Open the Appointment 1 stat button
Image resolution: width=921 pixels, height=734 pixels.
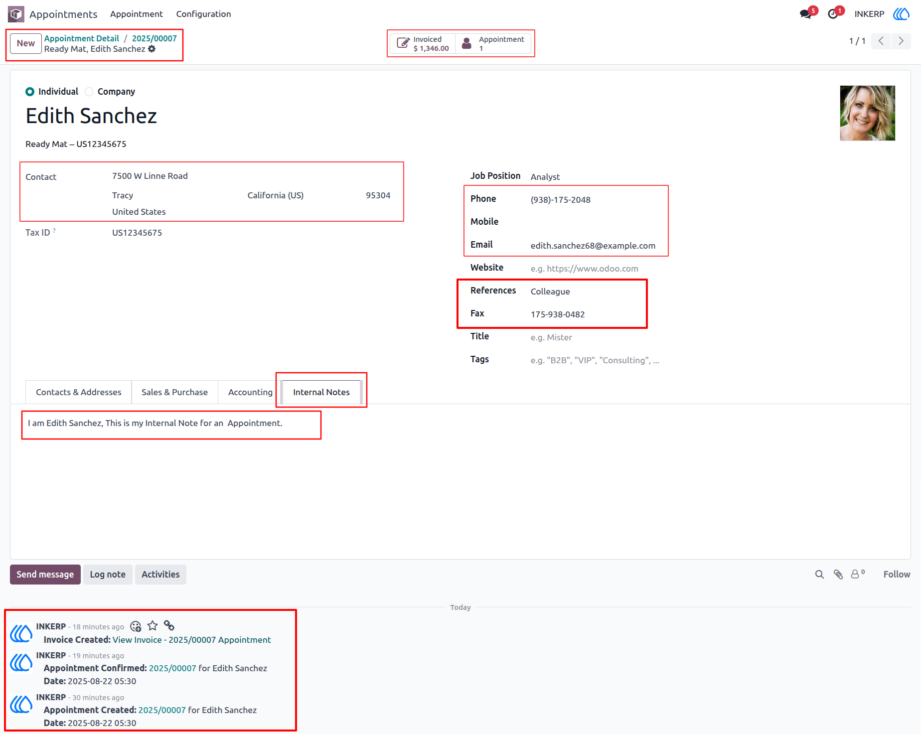point(493,44)
